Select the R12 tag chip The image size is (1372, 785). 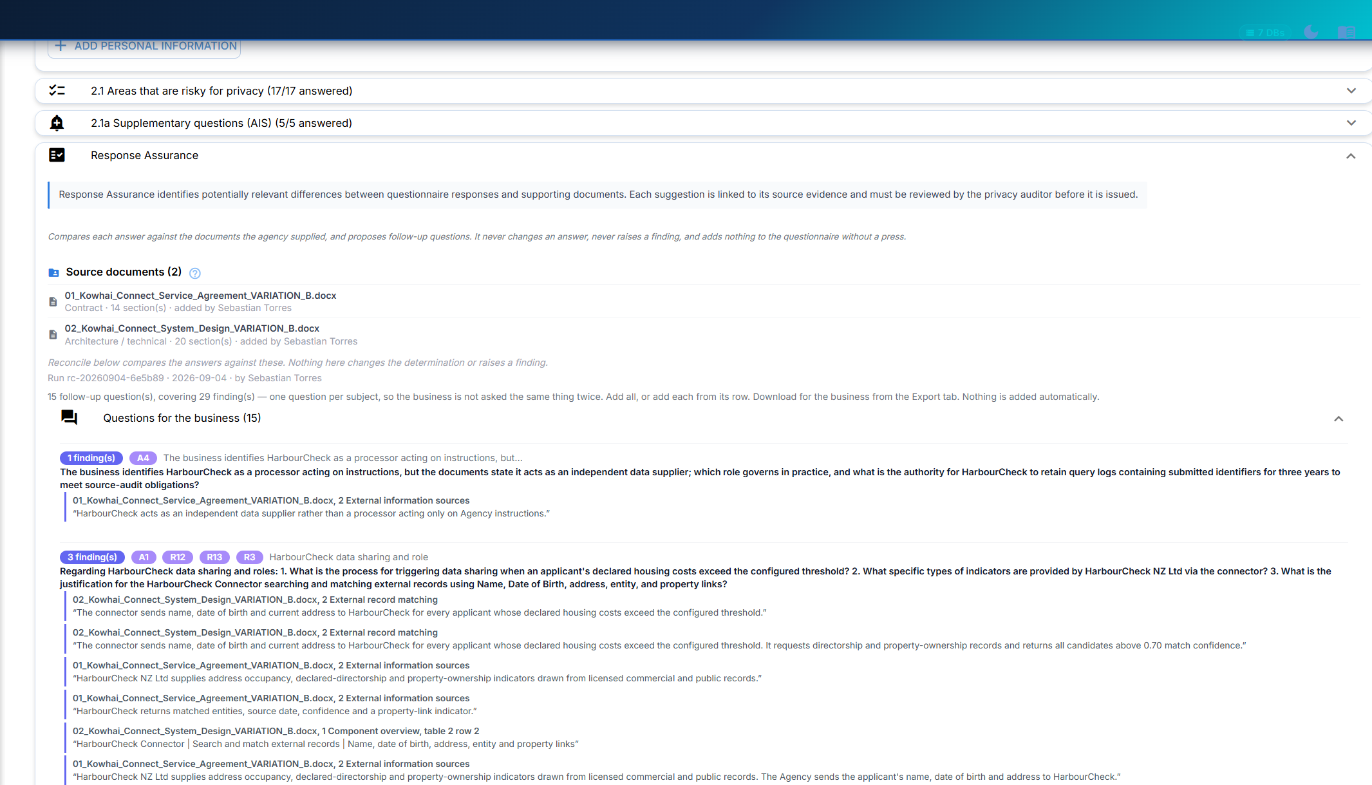[178, 557]
